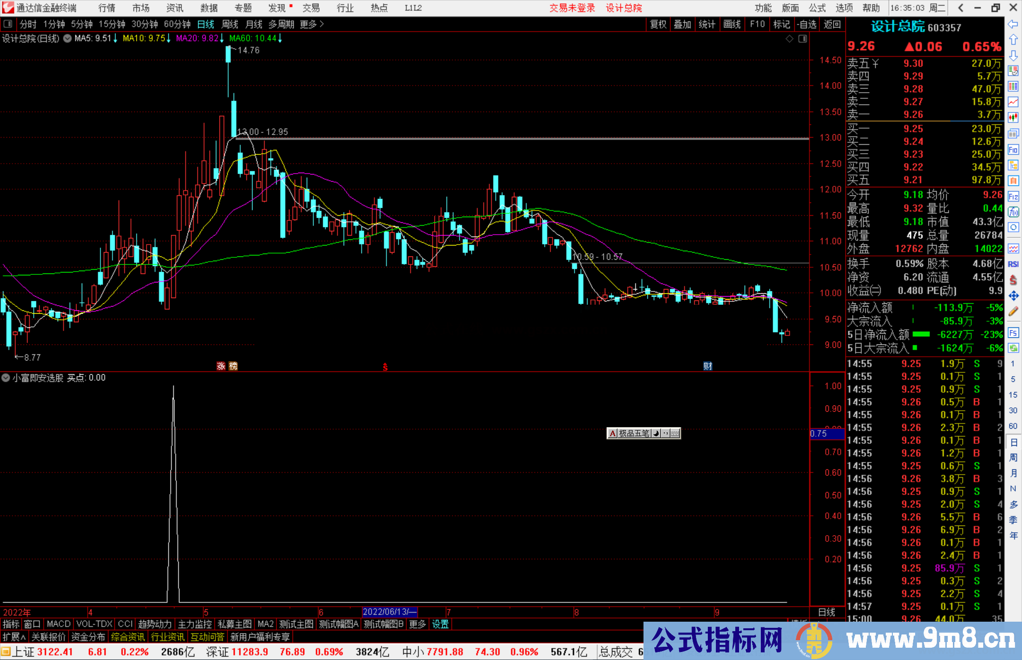Click the 设置 link in indicator bar
Viewport: 1022px width, 660px height.
[440, 624]
